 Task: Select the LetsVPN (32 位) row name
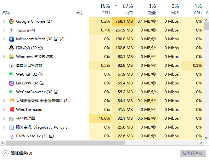30,83
